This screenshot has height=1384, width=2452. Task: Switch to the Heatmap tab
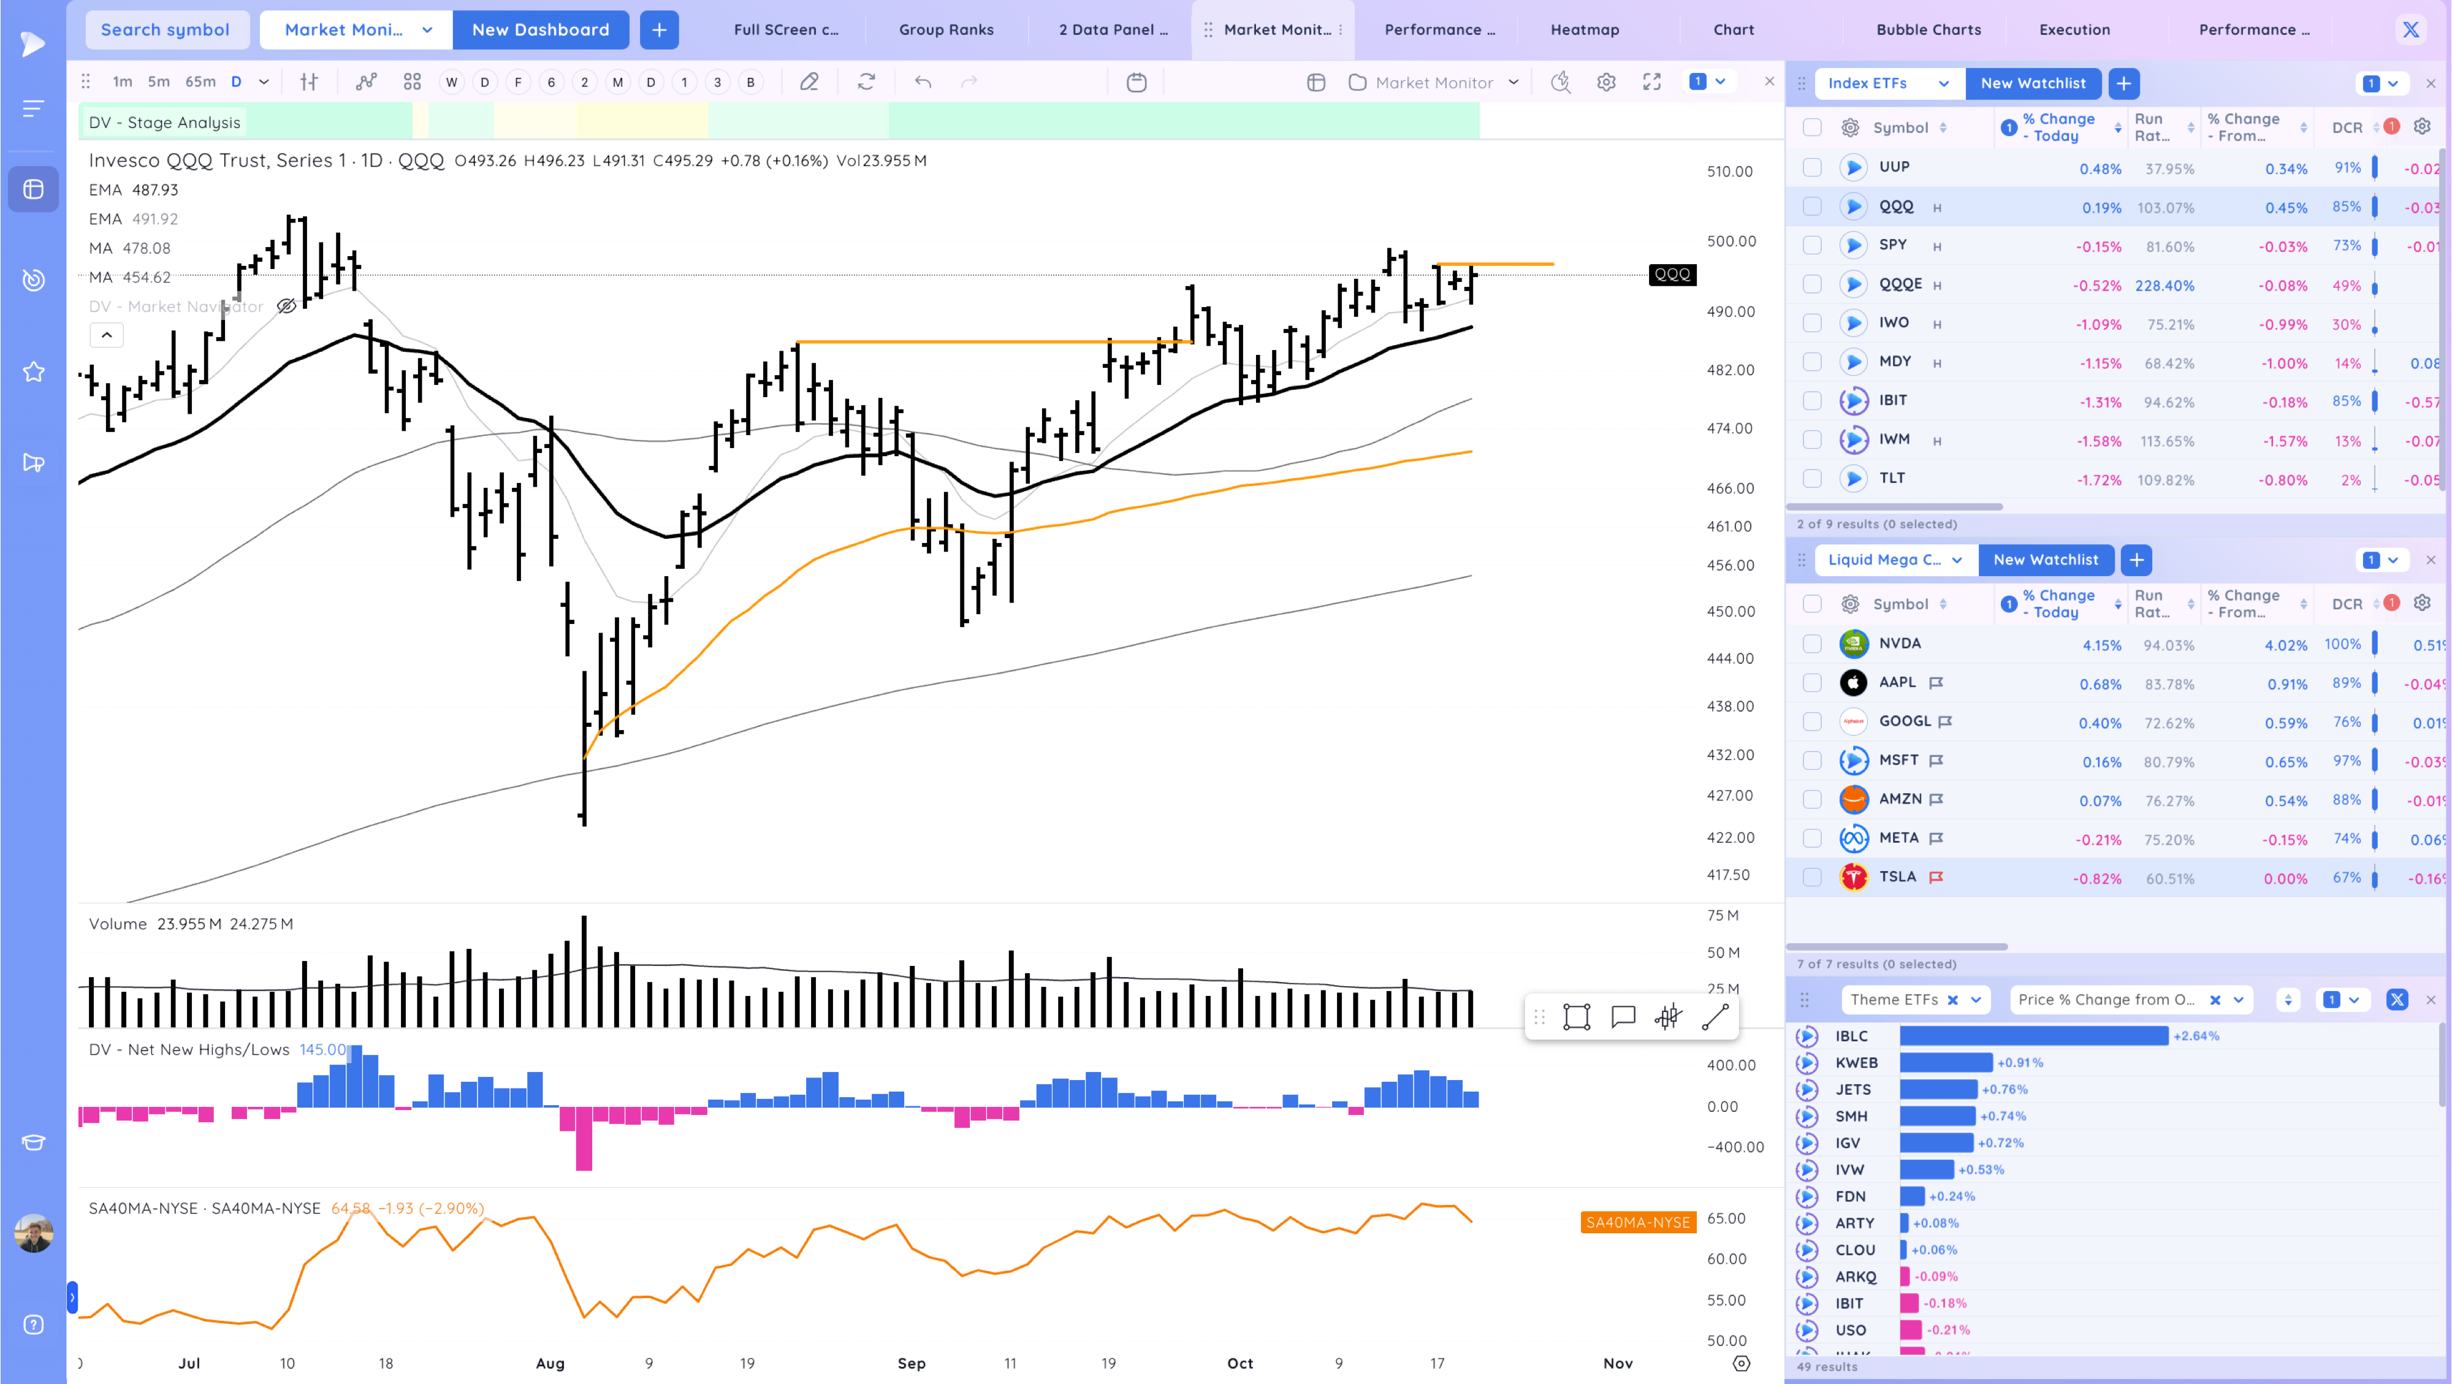pyautogui.click(x=1584, y=29)
